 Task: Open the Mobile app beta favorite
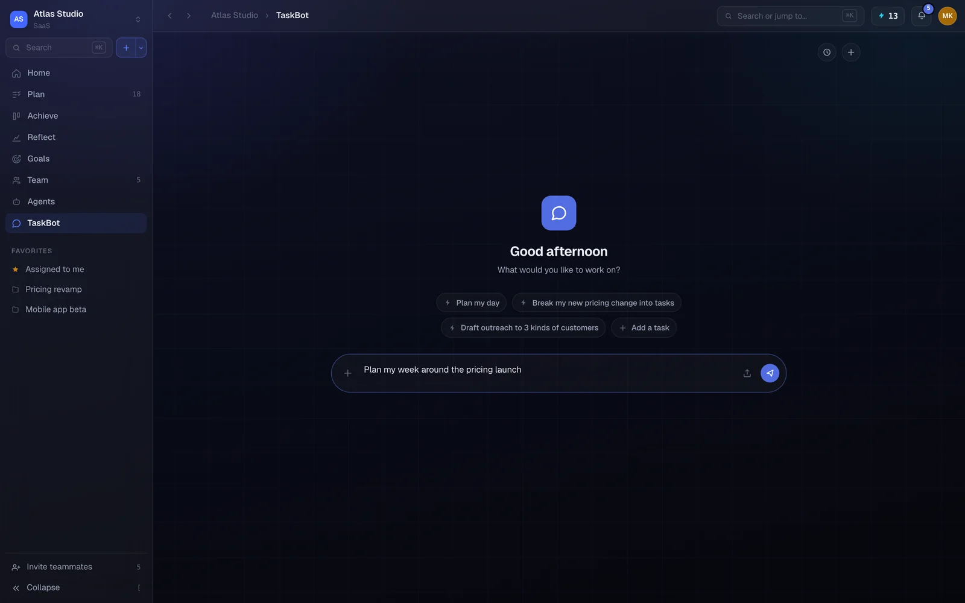(76, 309)
